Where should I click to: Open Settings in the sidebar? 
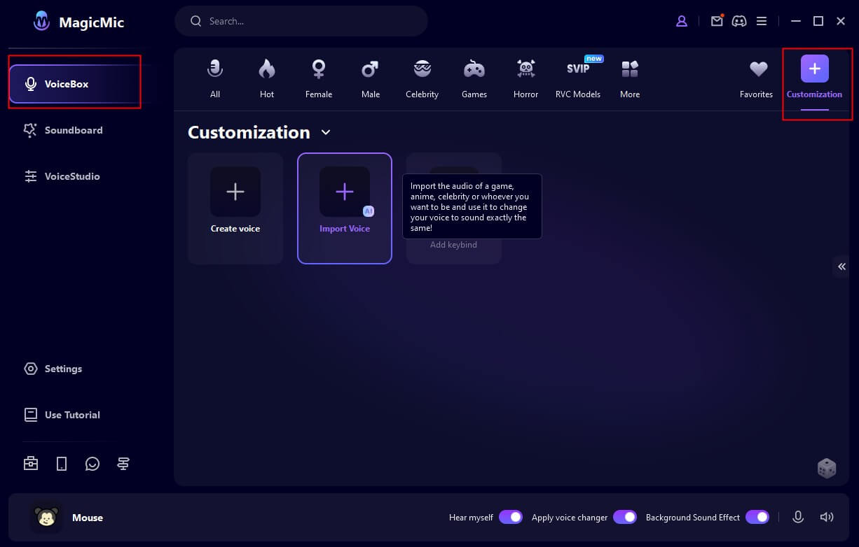click(x=53, y=369)
